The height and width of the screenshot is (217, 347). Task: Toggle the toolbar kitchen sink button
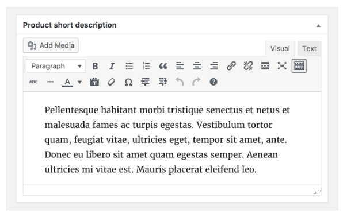299,66
